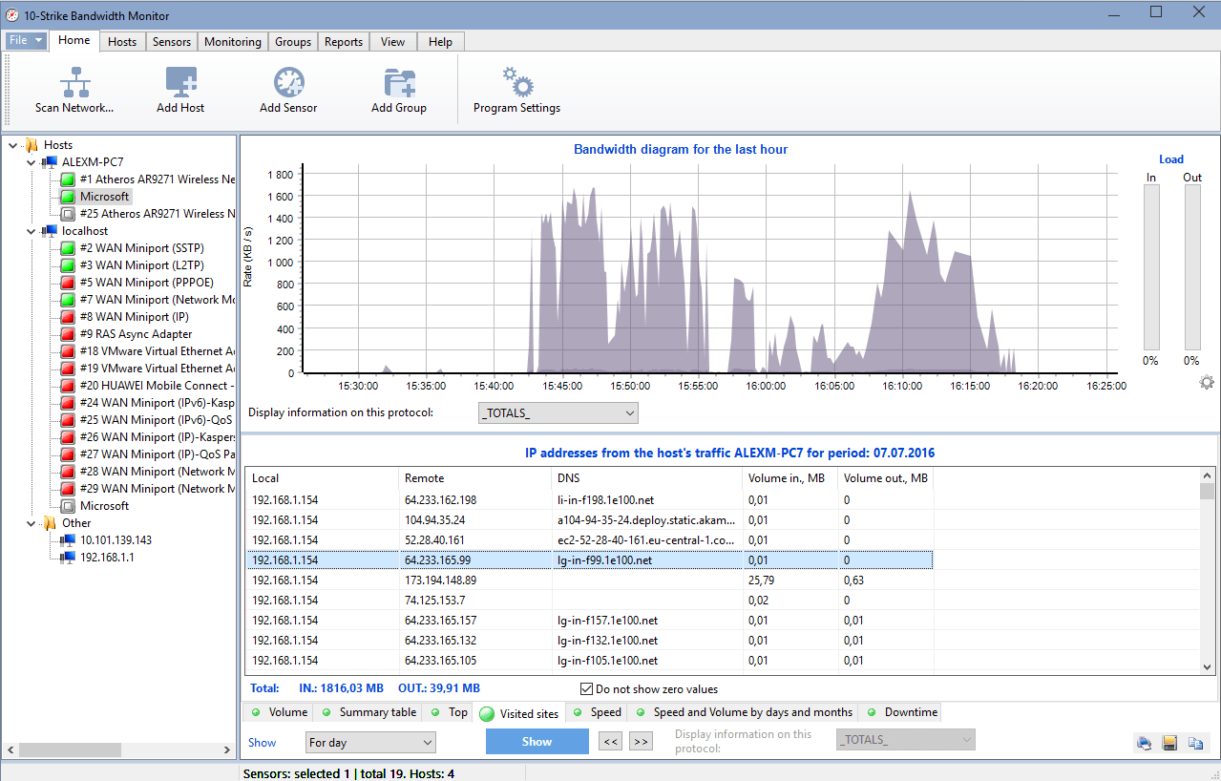
Task: Switch to the Downtime tab
Action: click(x=900, y=712)
